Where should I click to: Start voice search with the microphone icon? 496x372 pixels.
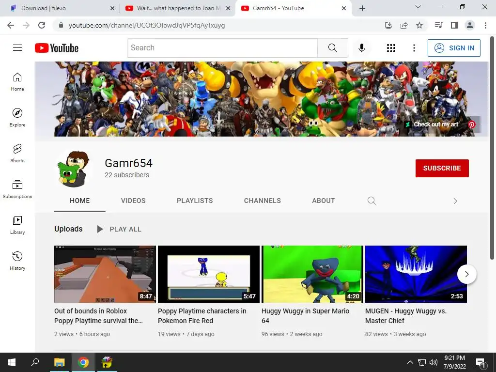coord(361,48)
